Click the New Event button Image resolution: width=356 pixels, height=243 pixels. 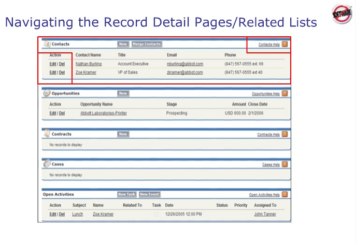[149, 194]
